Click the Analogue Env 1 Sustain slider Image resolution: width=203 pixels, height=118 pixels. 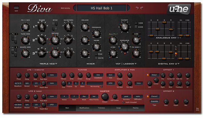pos(164,22)
